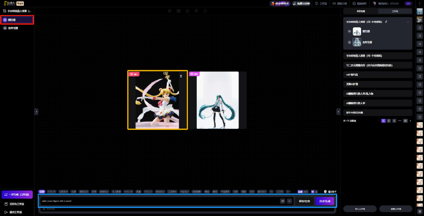The height and width of the screenshot is (216, 424).
Task: Click the 01 图生图 thumbnail in workflow card
Action: click(357, 31)
